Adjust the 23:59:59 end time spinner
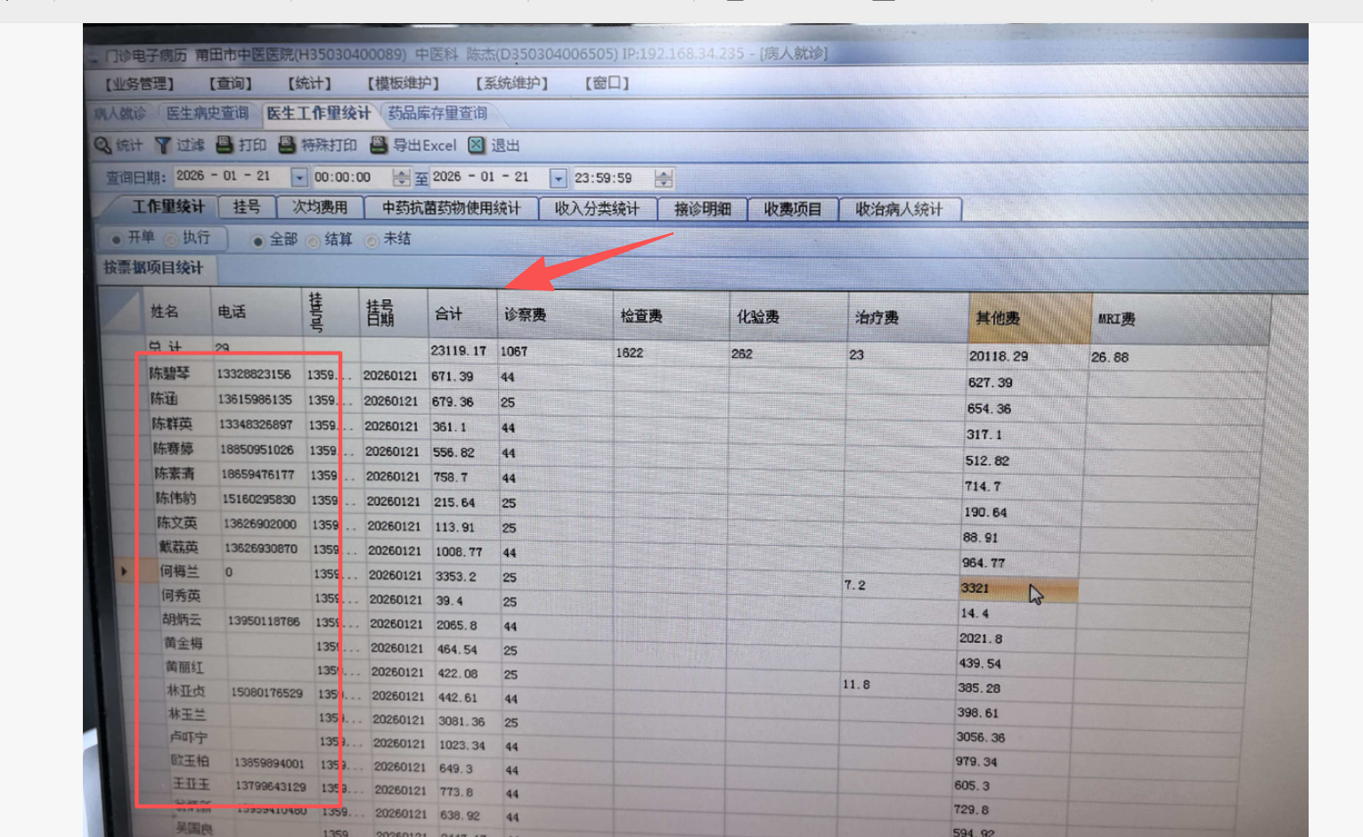The width and height of the screenshot is (1363, 837). coord(664,178)
